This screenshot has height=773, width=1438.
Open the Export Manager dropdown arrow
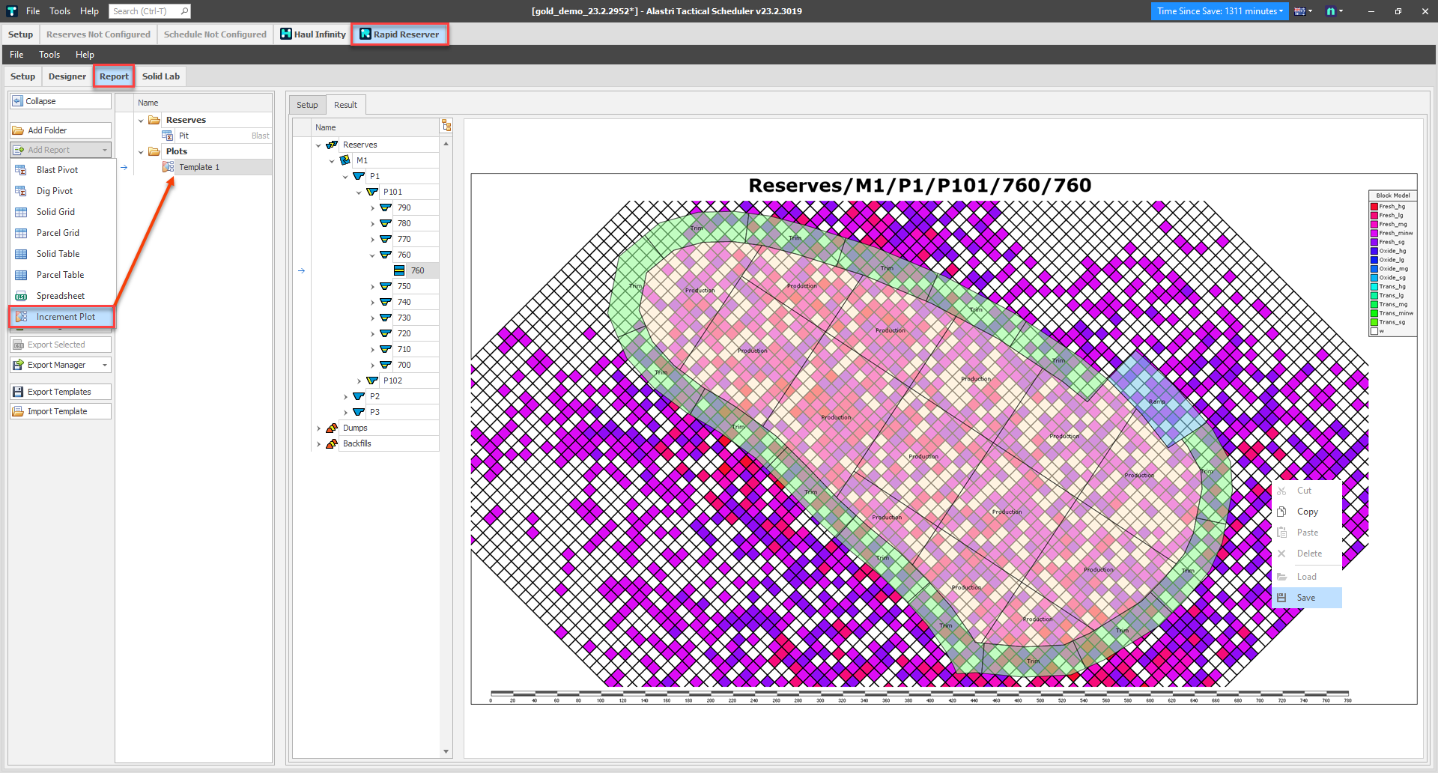(x=105, y=365)
